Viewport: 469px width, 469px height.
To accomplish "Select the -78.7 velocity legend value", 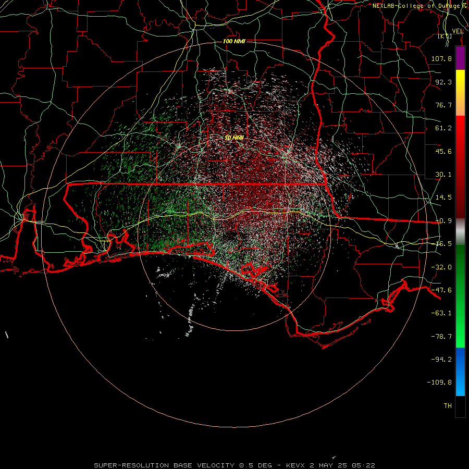I will pos(441,337).
